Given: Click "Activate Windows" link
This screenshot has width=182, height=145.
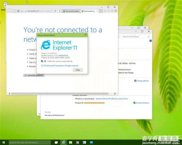Looking at the screenshot, I should pyautogui.click(x=142, y=103).
